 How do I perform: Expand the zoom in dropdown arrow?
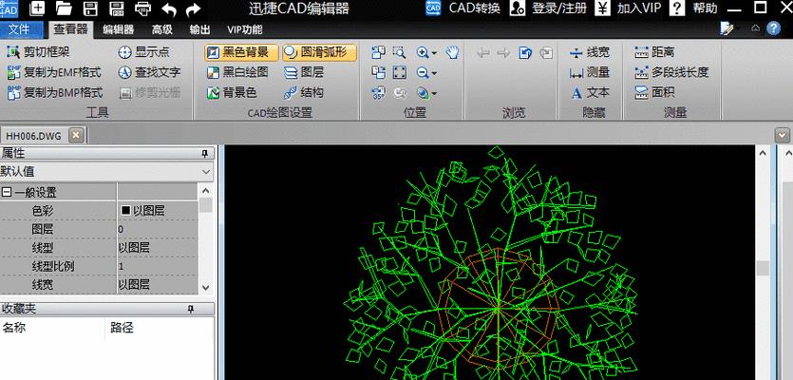click(434, 52)
